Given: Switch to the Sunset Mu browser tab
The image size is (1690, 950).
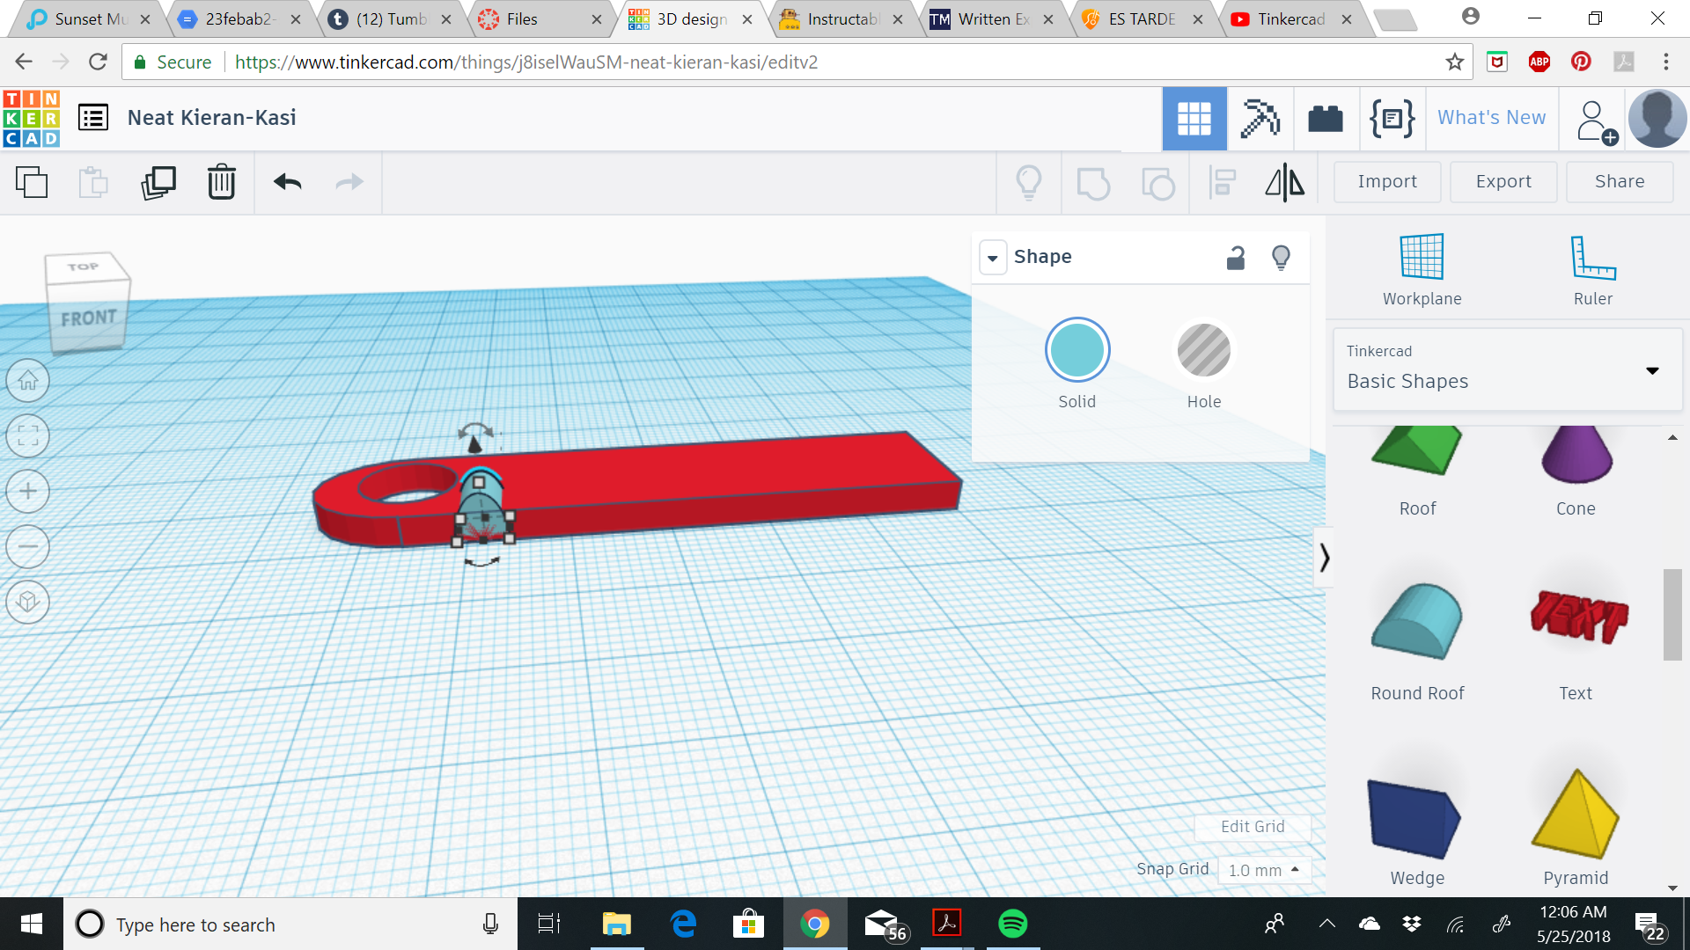Looking at the screenshot, I should [x=92, y=19].
